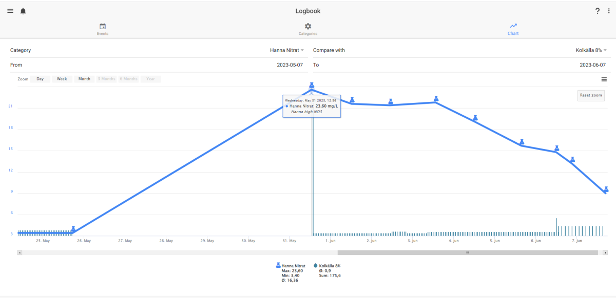Viewport: 616px width, 298px height.
Task: Select the flask data point near 26. May
Action: point(73,229)
